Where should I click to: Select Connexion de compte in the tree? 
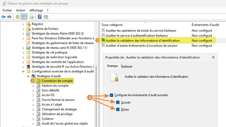pyautogui.click(x=57, y=81)
